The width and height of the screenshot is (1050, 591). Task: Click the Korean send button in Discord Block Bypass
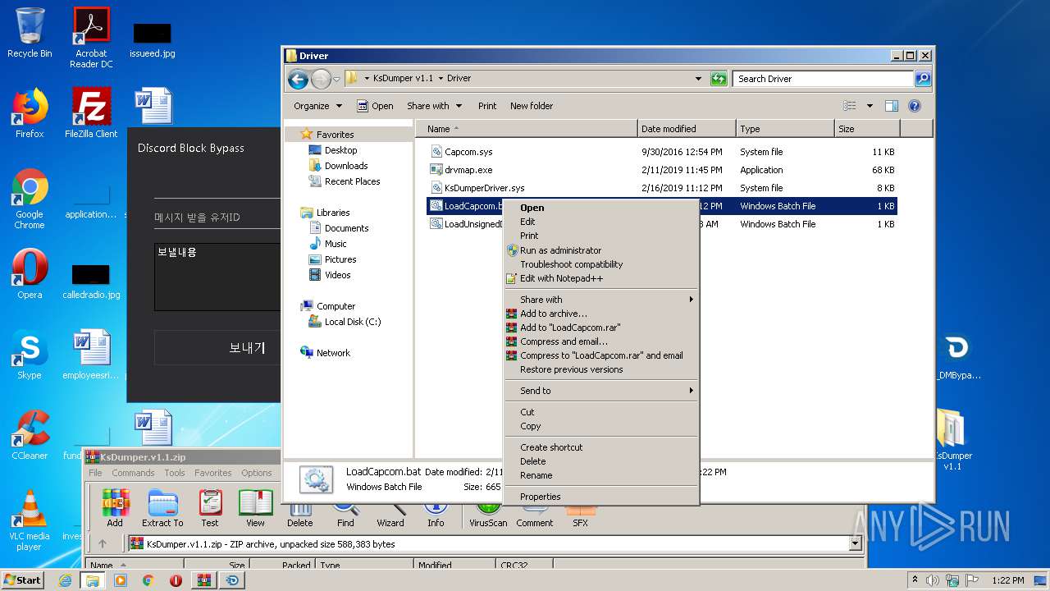(x=217, y=348)
